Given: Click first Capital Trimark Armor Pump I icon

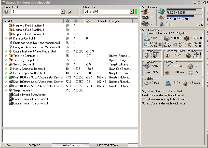Looking at the screenshot, I should (x=11, y=99).
